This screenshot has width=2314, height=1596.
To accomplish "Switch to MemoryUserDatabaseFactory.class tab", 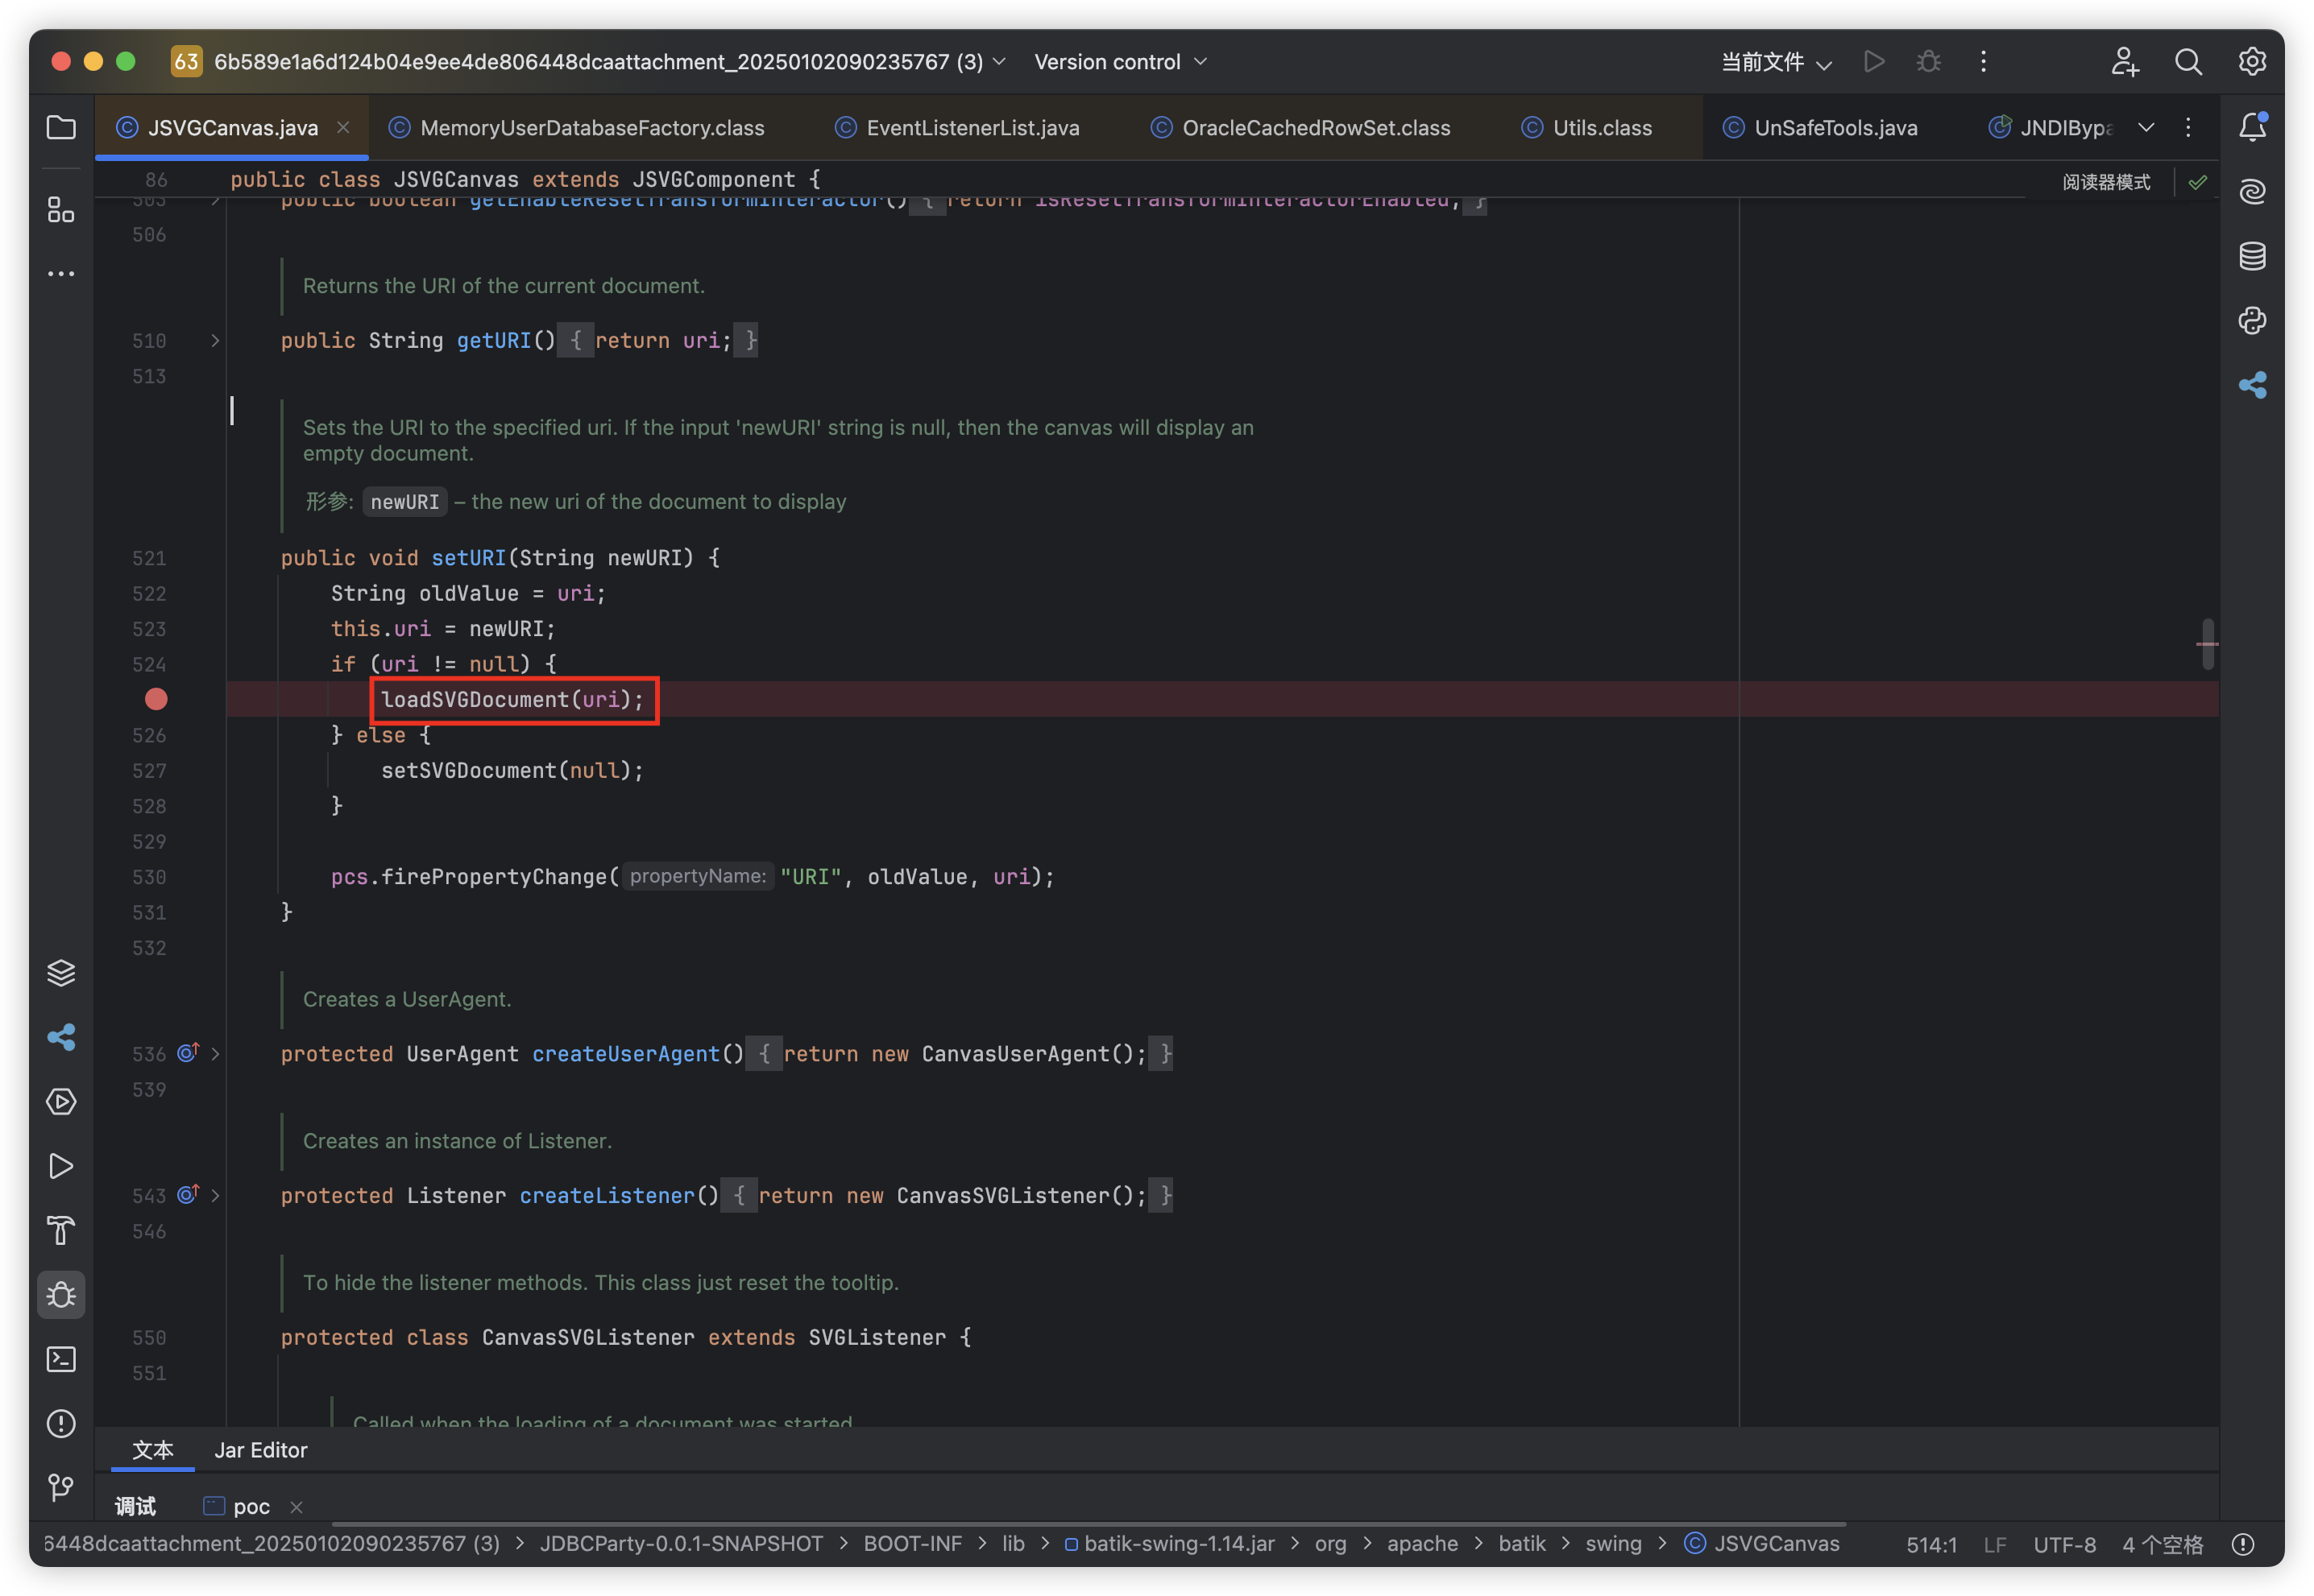I will click(577, 128).
